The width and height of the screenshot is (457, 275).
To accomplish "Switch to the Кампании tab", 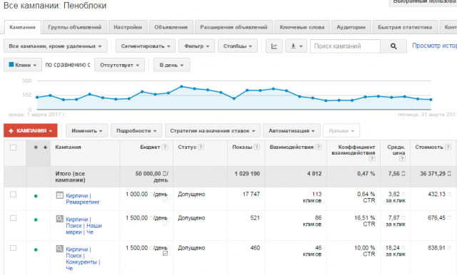I will pos(22,27).
